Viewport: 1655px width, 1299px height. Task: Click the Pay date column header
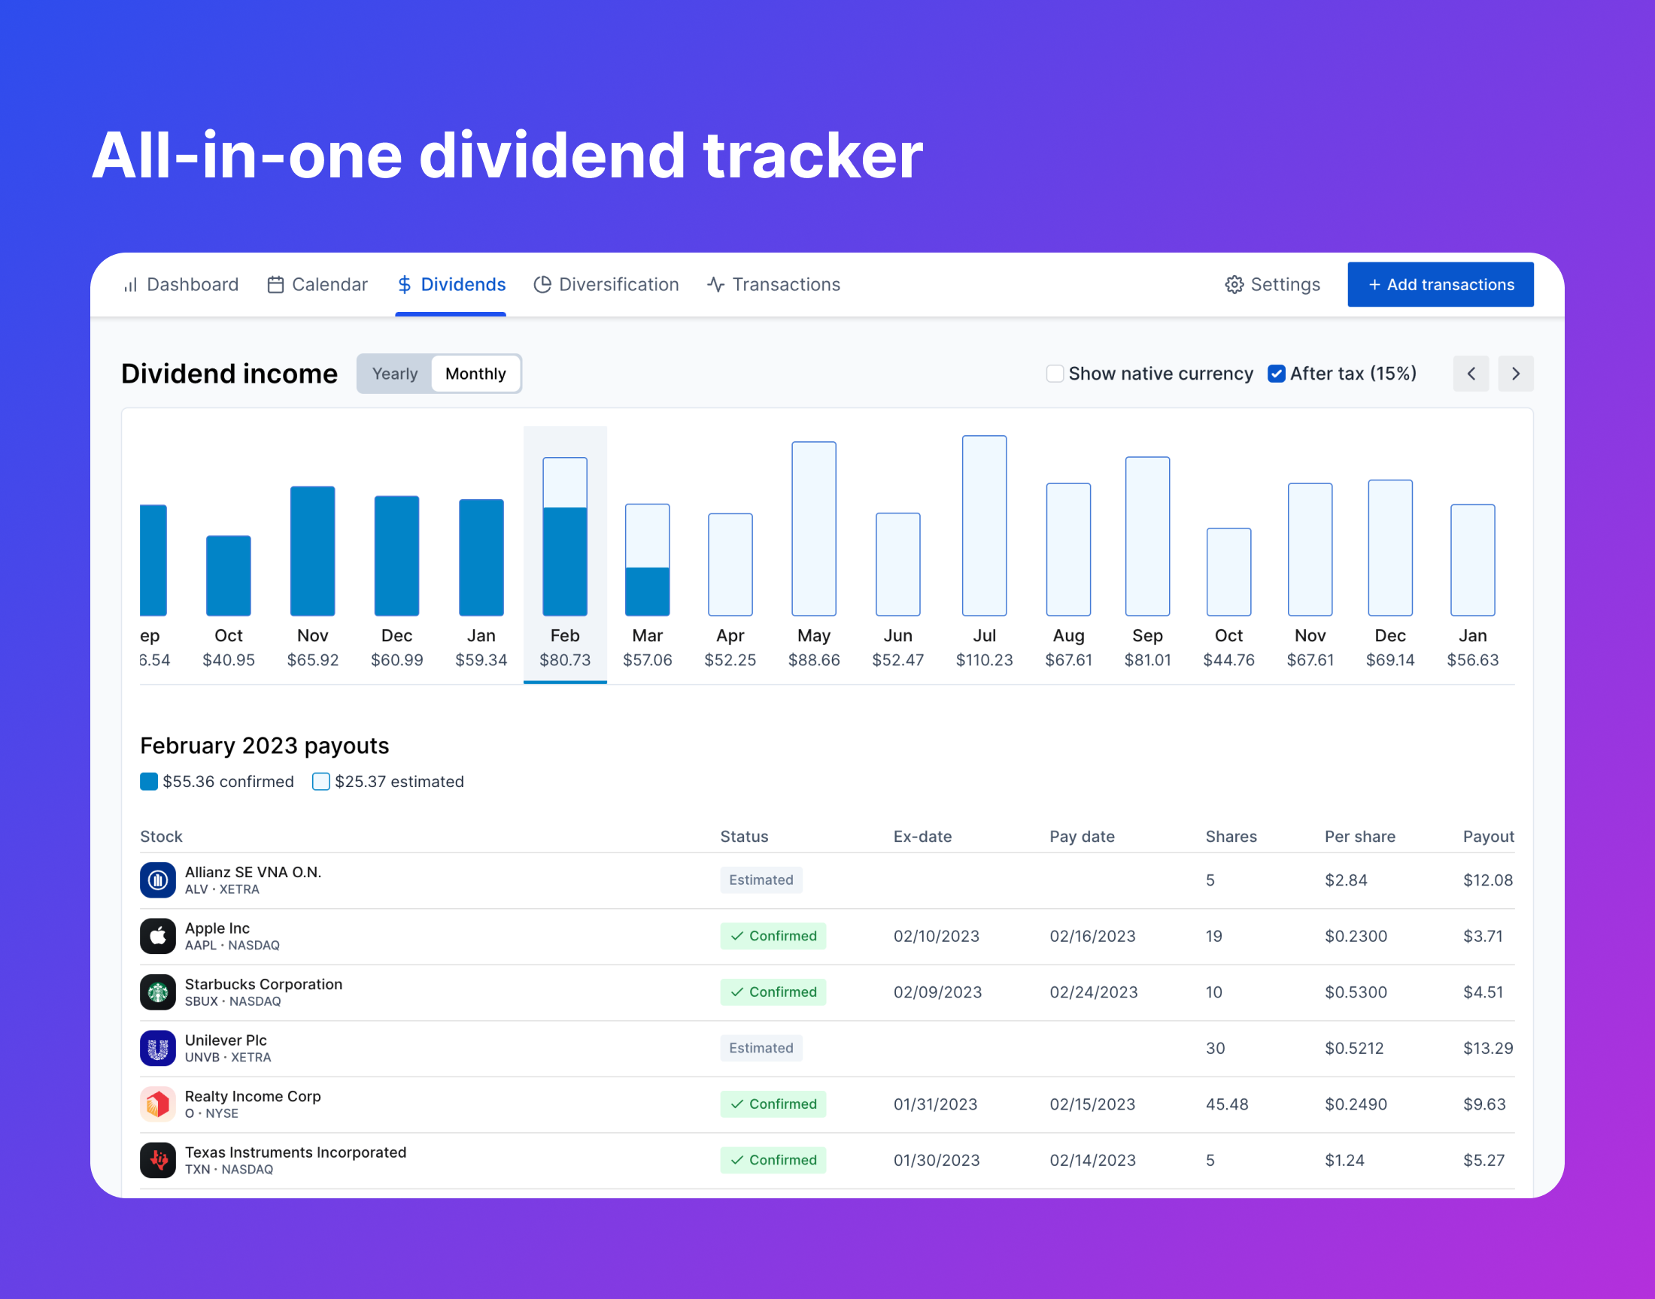(1082, 837)
